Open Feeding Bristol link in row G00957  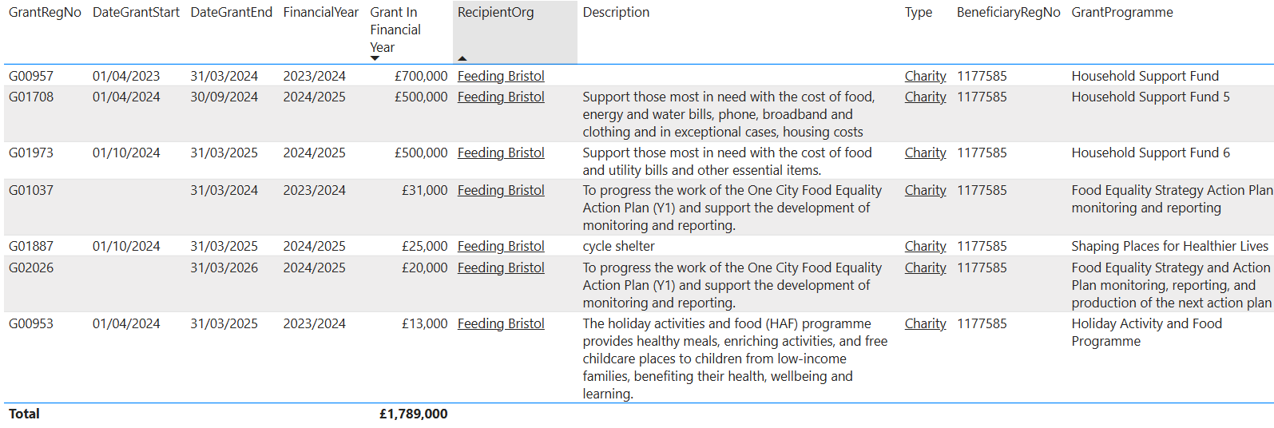pos(501,77)
